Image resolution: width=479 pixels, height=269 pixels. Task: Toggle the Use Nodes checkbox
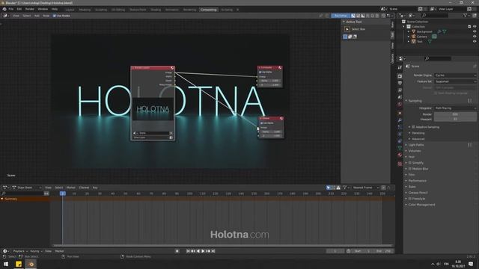(x=55, y=16)
